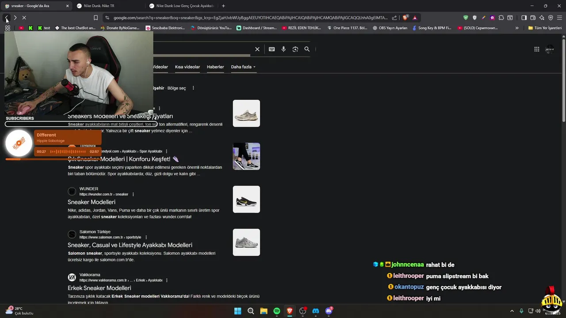This screenshot has width=566, height=318.
Task: Stop page loading with the X button
Action: tap(24, 18)
